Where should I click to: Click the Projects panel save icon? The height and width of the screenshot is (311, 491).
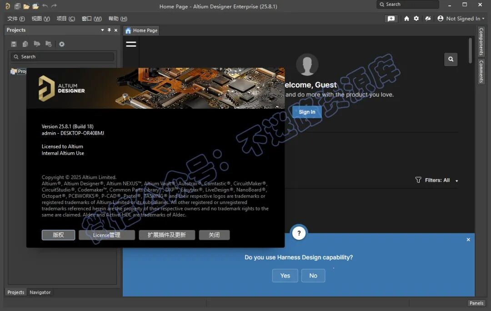click(14, 44)
